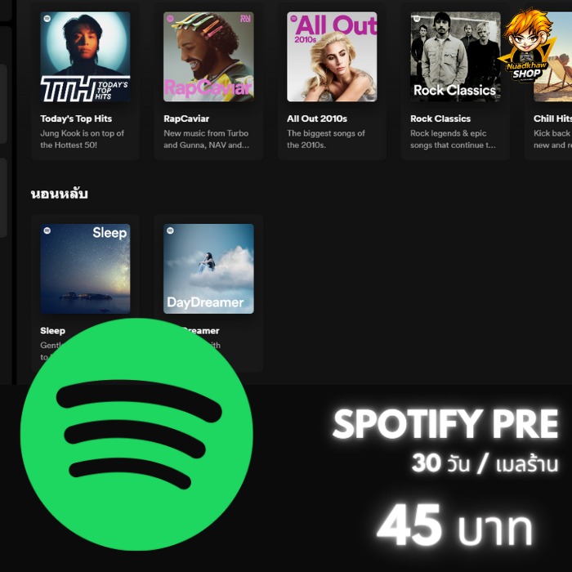Open the RapCaviar playlist cover

[x=208, y=56]
